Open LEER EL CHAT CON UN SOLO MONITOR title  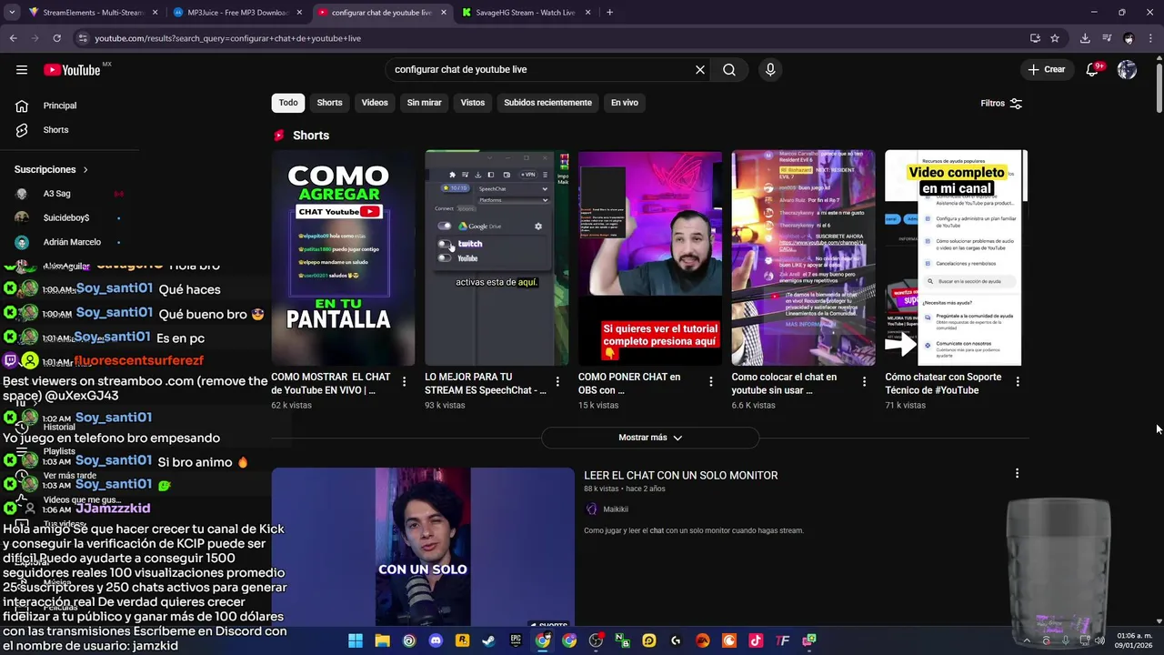pos(681,476)
